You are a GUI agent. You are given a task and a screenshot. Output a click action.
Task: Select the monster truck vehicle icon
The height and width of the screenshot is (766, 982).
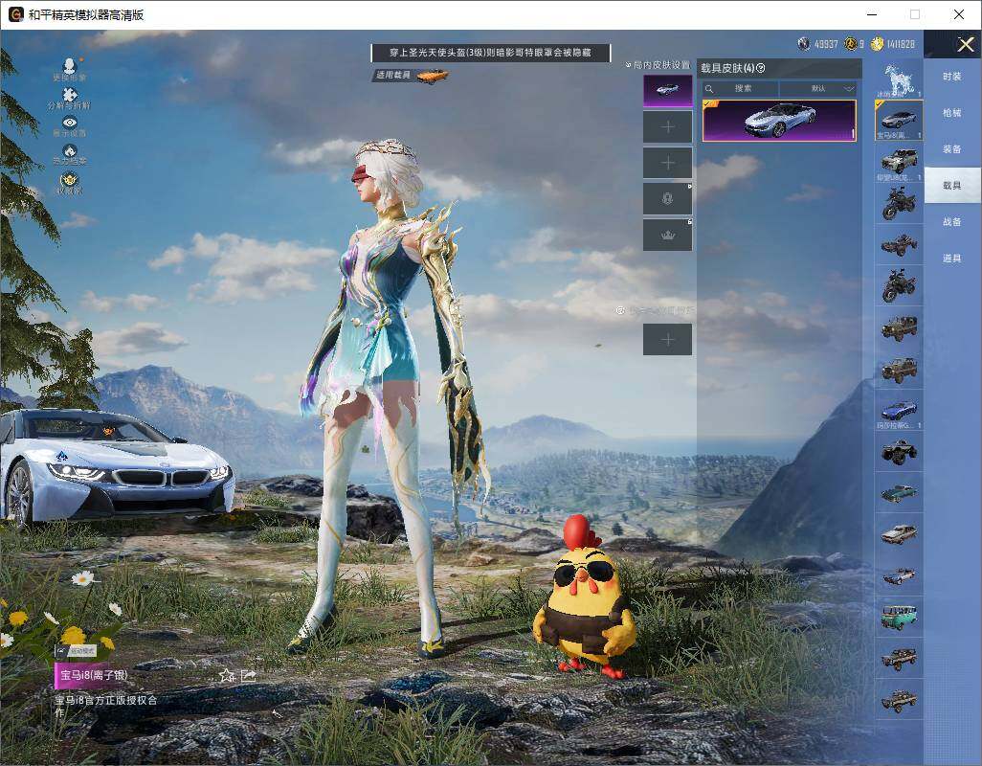pos(899,452)
